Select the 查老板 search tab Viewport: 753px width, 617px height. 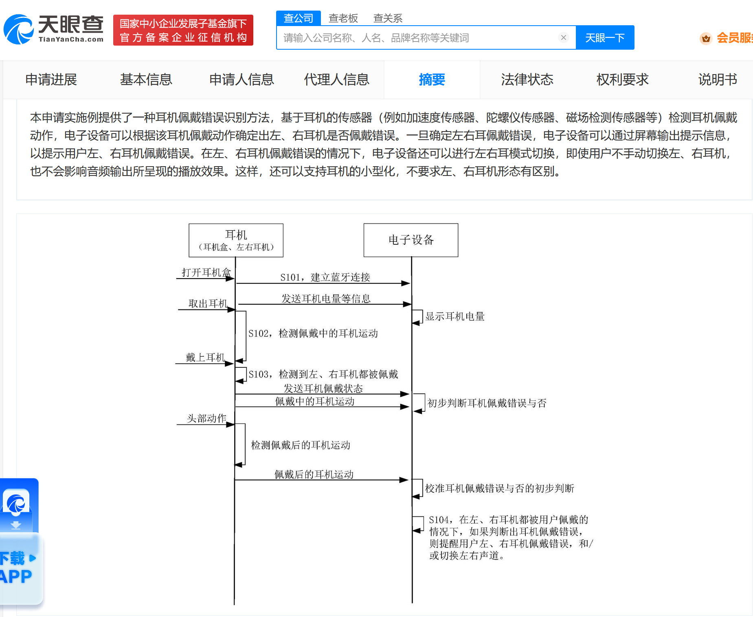[x=343, y=18]
